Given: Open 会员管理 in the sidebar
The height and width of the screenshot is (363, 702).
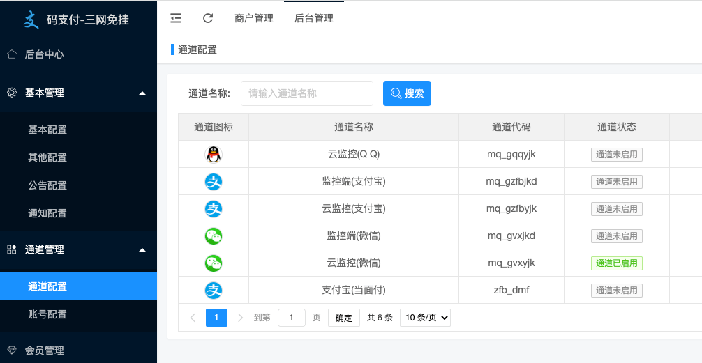Looking at the screenshot, I should coord(78,350).
